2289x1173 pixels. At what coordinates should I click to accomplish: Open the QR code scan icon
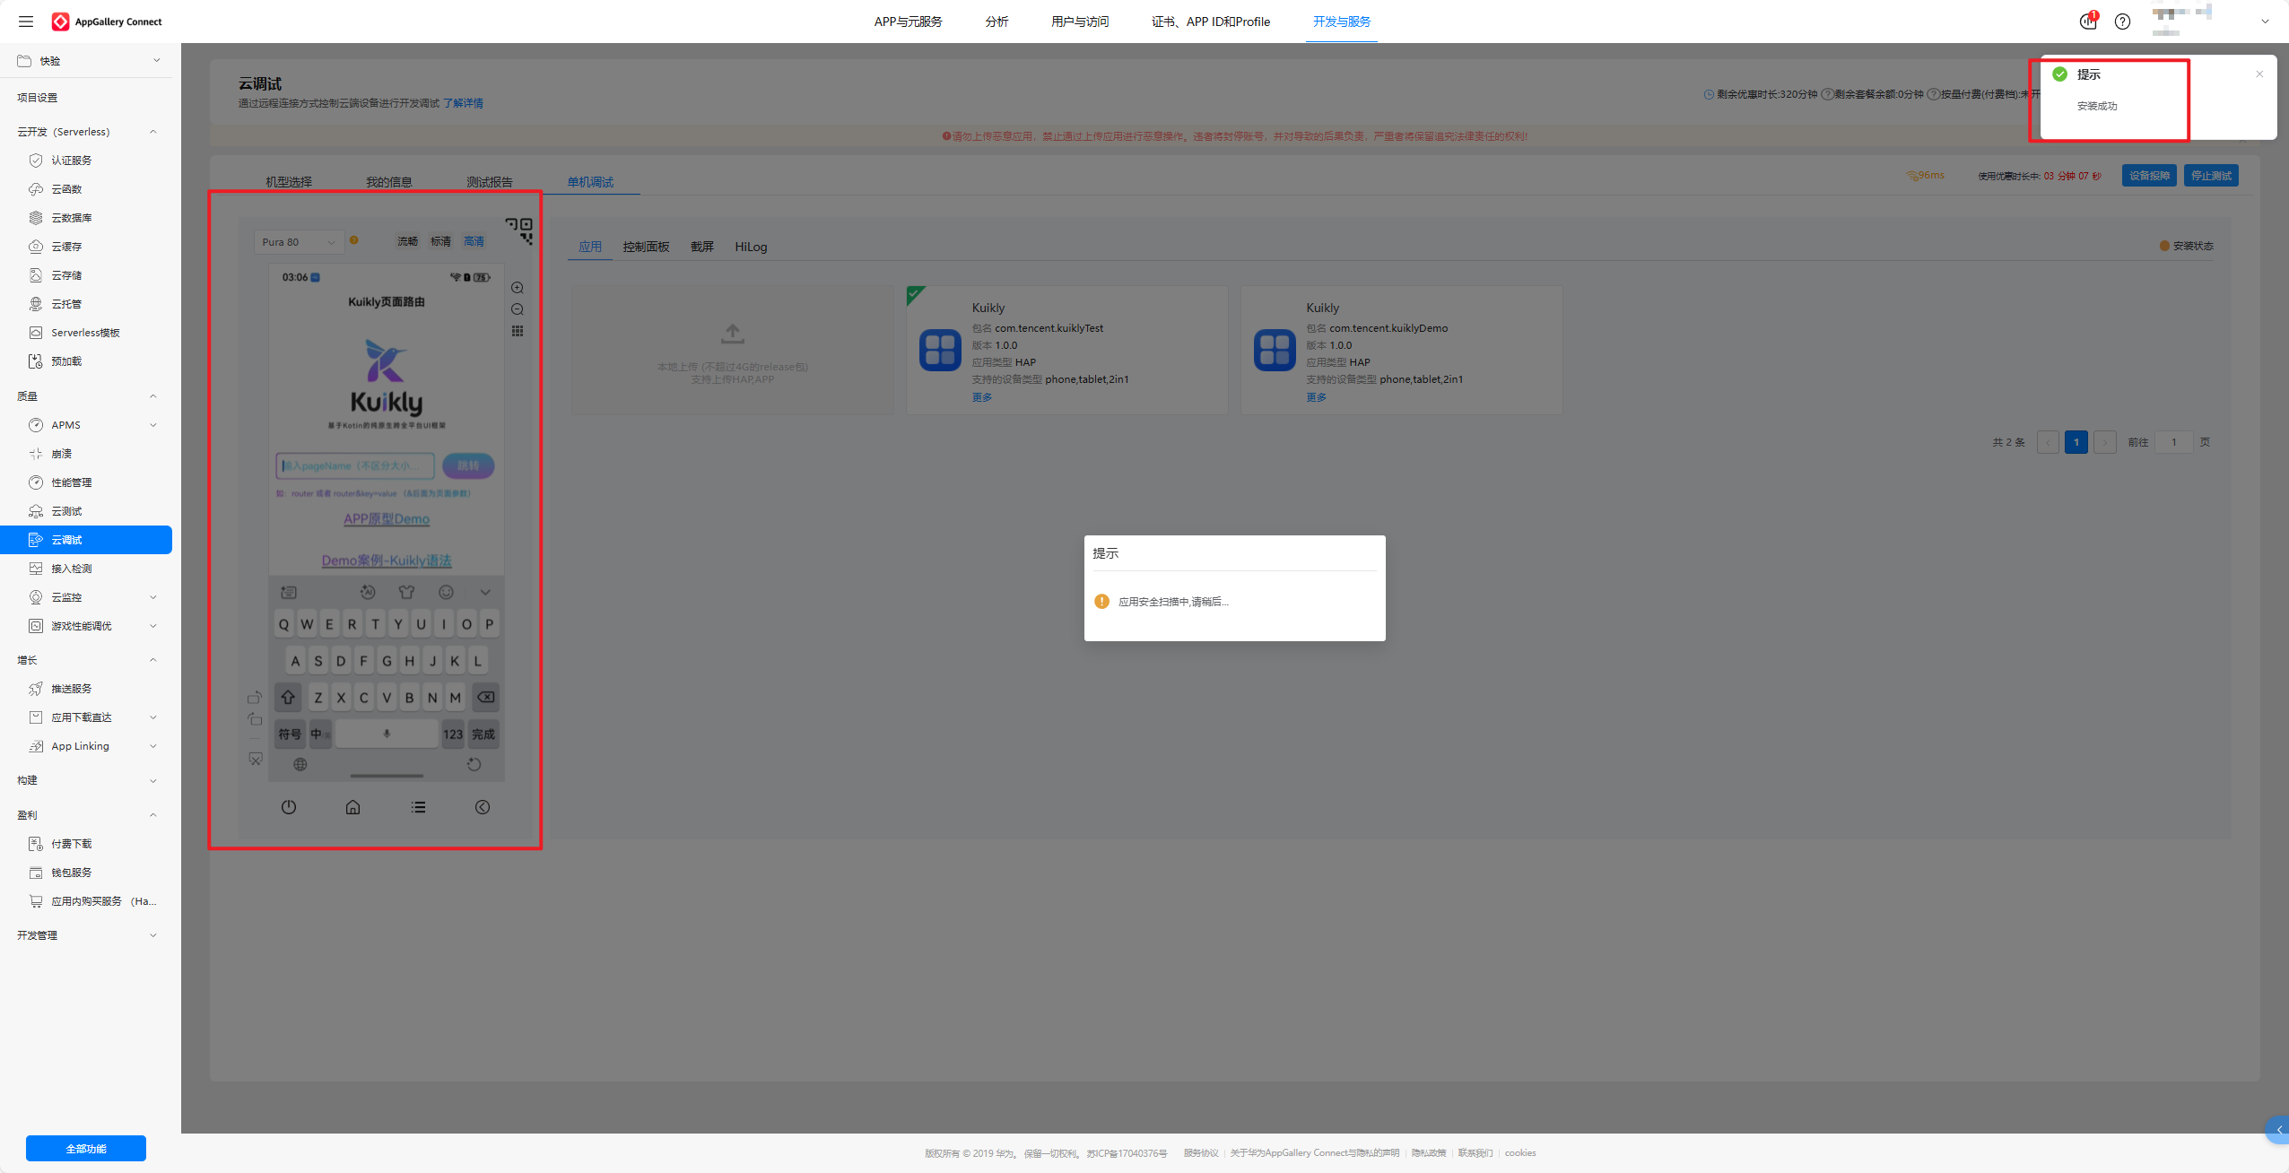click(x=519, y=230)
